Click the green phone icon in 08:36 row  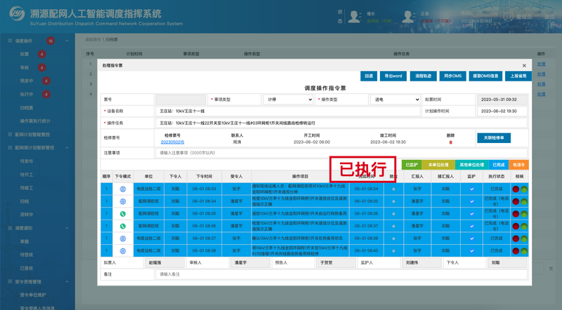coord(122,227)
